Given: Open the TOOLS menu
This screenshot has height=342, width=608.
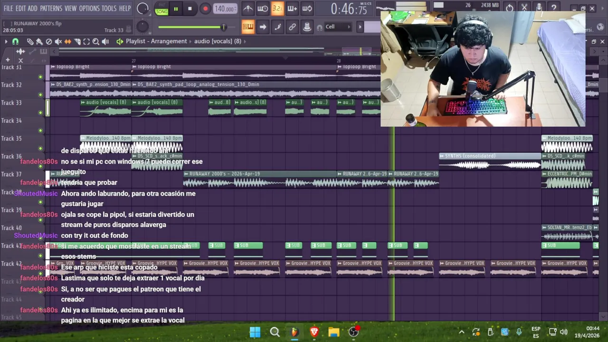Looking at the screenshot, I should pos(109,9).
